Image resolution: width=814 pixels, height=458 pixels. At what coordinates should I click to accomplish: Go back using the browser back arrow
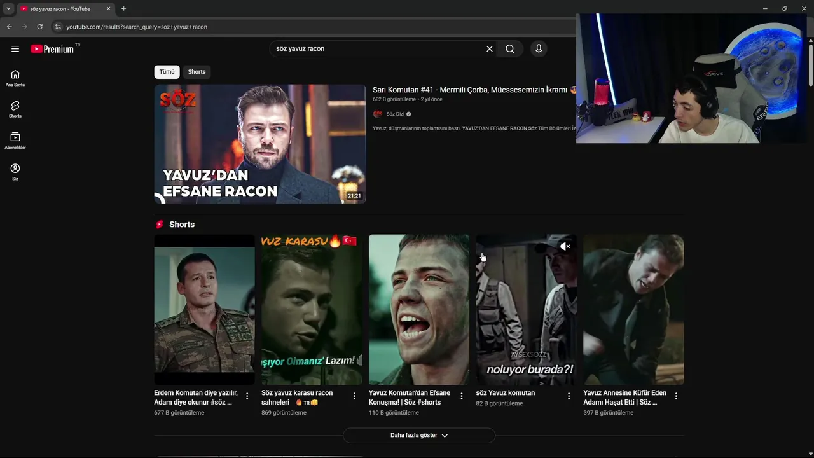[9, 27]
